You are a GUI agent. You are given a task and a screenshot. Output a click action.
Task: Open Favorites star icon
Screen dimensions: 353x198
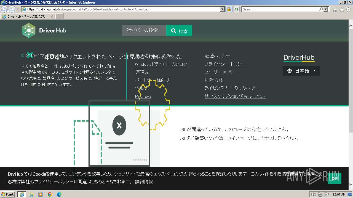[x=342, y=10]
